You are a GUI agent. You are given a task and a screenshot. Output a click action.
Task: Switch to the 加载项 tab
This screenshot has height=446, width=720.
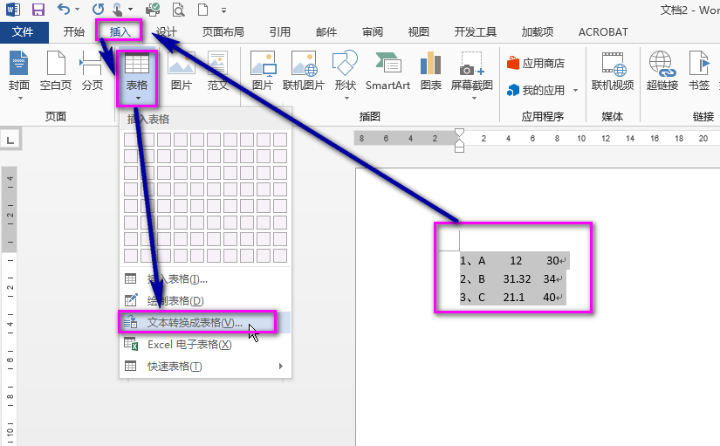click(x=538, y=31)
